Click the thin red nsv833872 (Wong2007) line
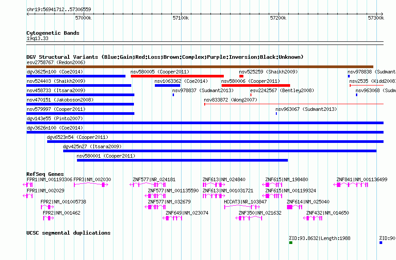Viewport: 396px width, 260px height. click(294, 104)
